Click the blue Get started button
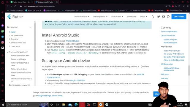The width and height of the screenshot is (190, 107). pos(179,17)
